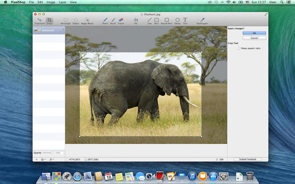
Task: Select the Crop tool
Action: pyautogui.click(x=49, y=21)
